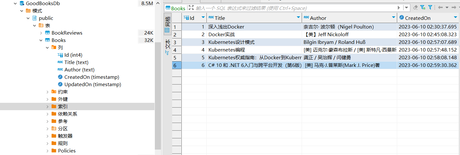Select the cell Kubernetes设计模式

point(254,42)
